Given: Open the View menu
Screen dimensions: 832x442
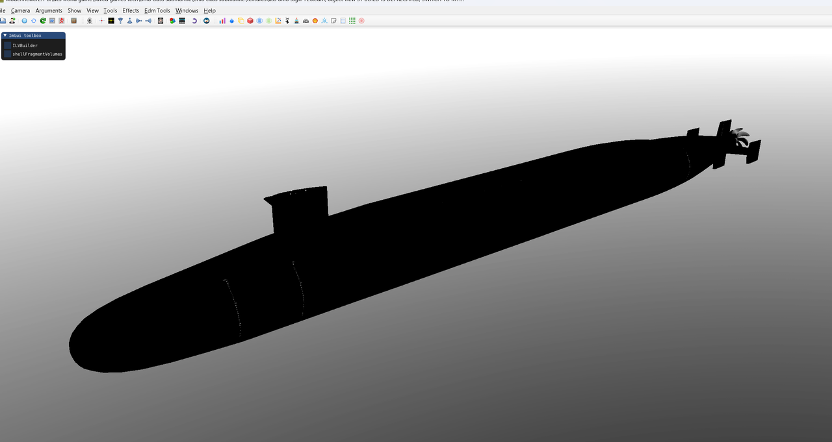Looking at the screenshot, I should pyautogui.click(x=93, y=10).
